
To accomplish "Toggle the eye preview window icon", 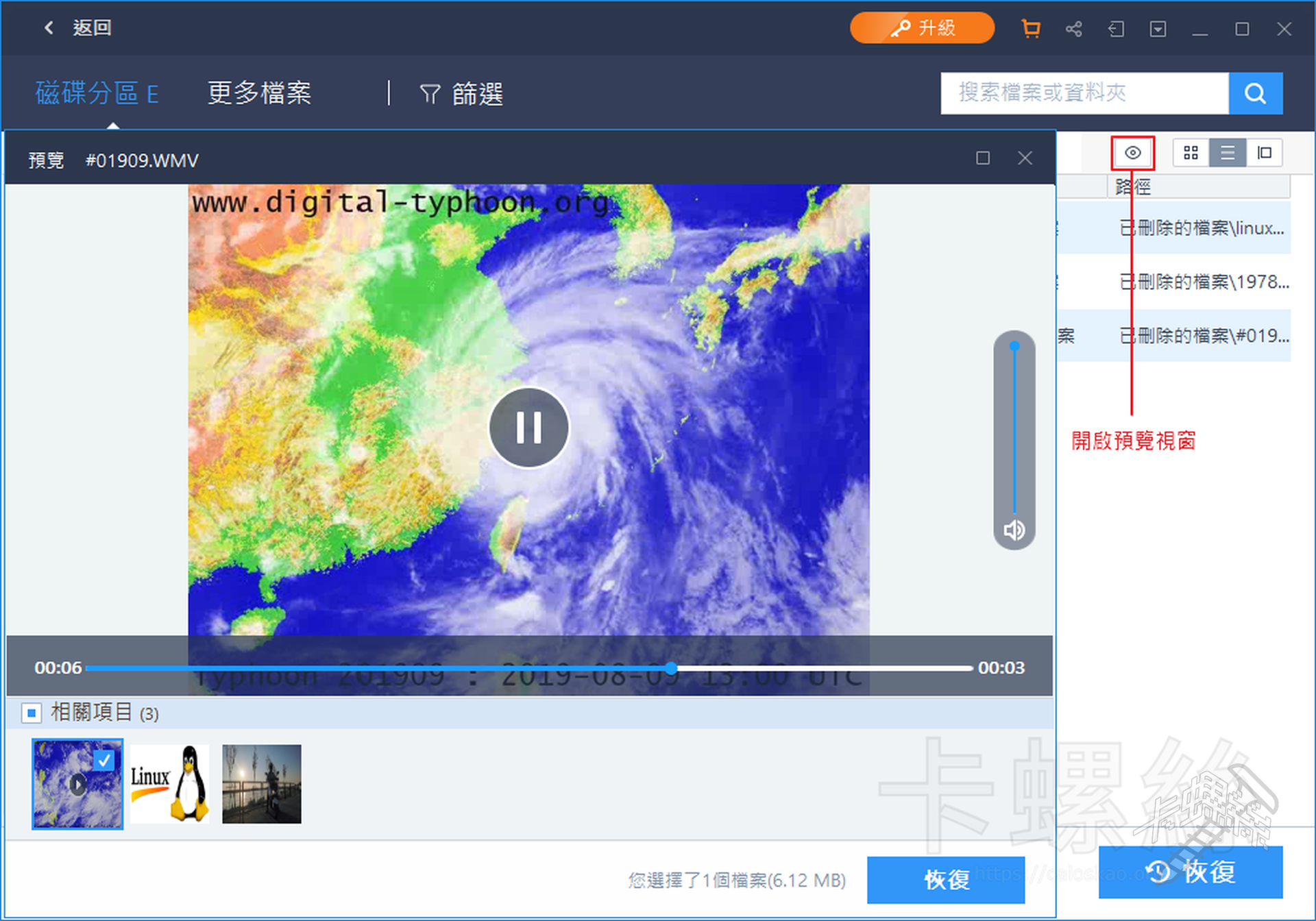I will pos(1132,153).
